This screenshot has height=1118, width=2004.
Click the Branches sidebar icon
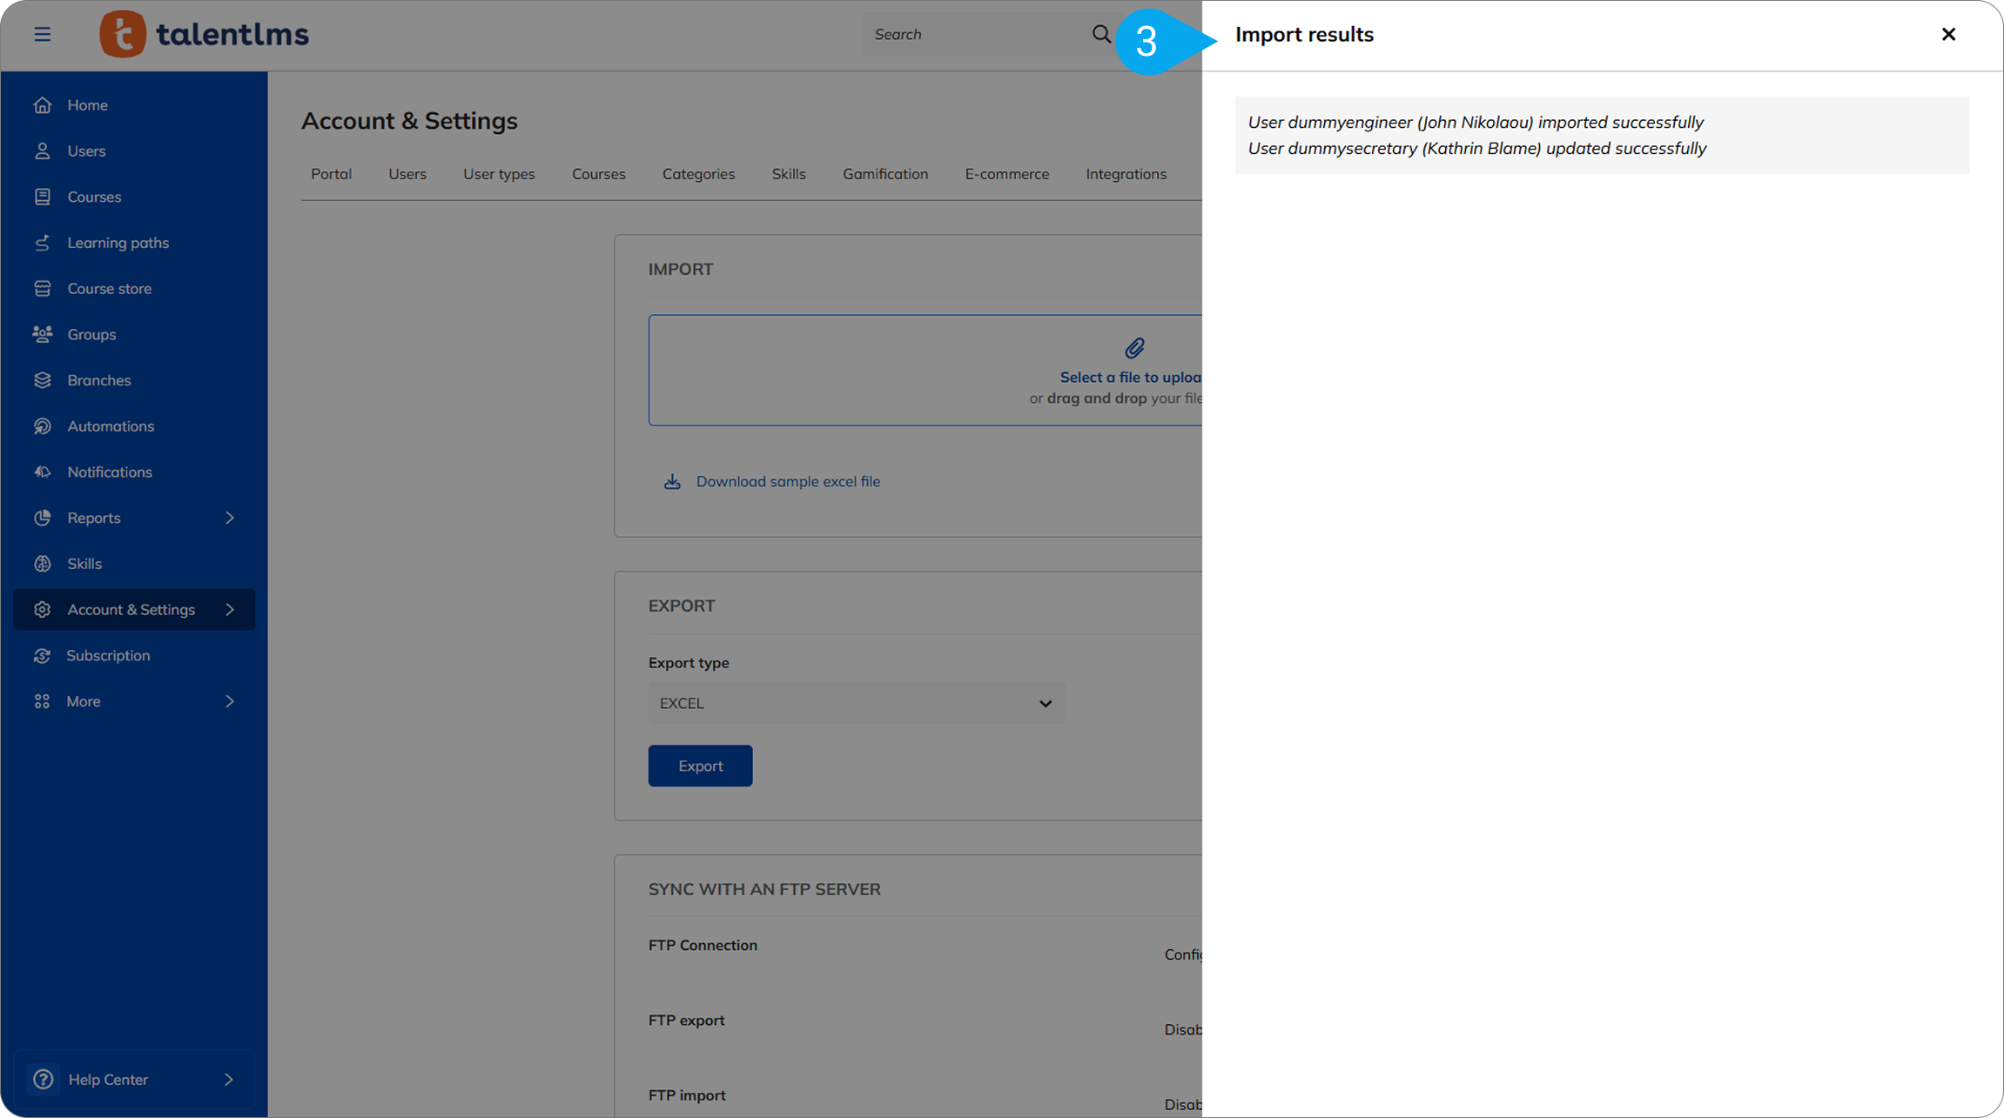[x=42, y=380]
